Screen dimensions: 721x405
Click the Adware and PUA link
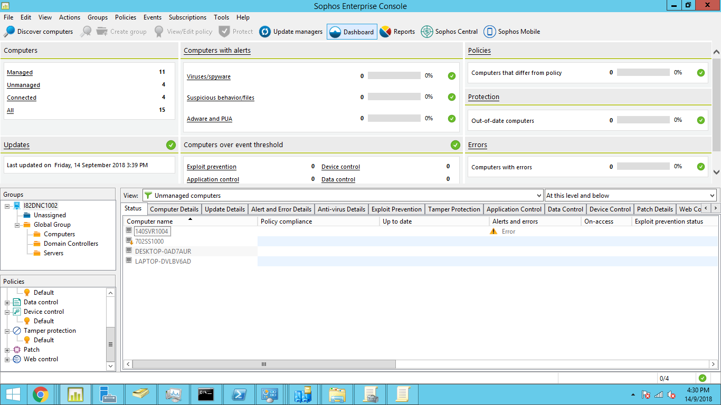[210, 119]
